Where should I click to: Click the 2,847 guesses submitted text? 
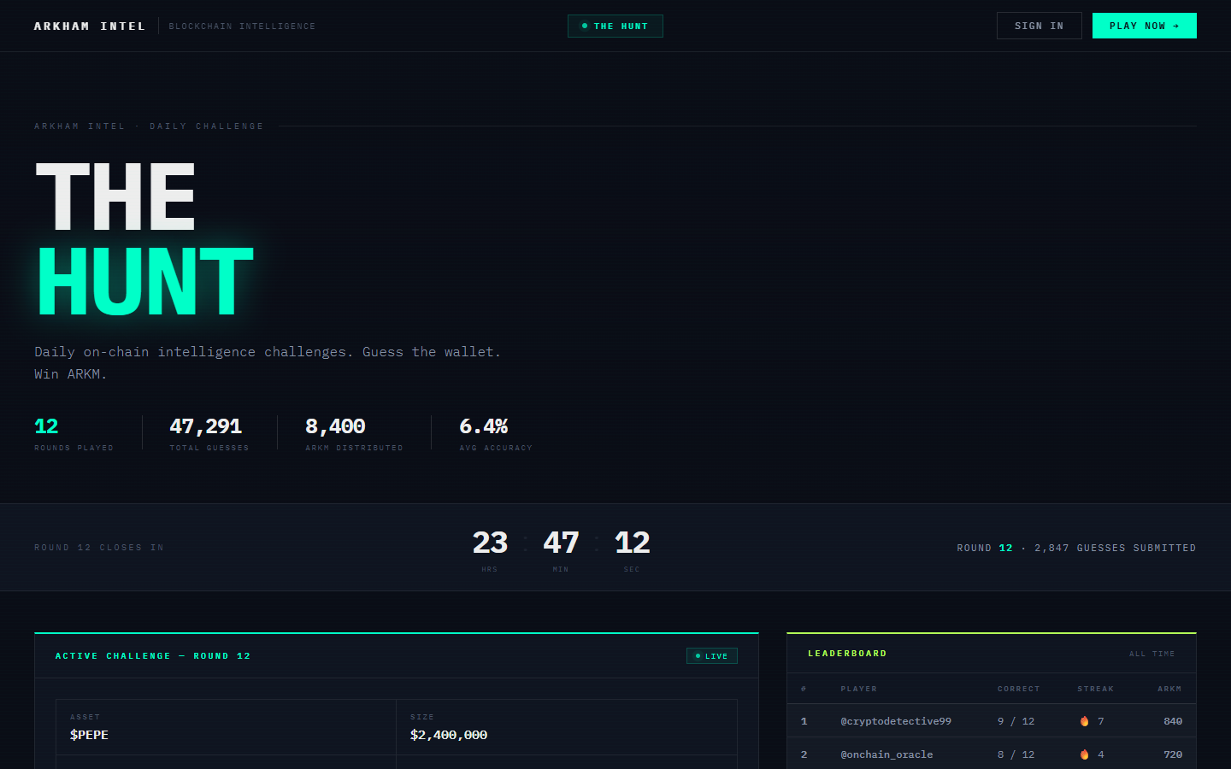pos(1115,548)
